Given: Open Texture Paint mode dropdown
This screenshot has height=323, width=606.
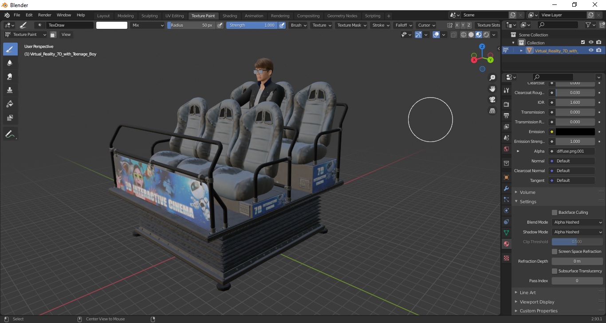Looking at the screenshot, I should (x=25, y=35).
